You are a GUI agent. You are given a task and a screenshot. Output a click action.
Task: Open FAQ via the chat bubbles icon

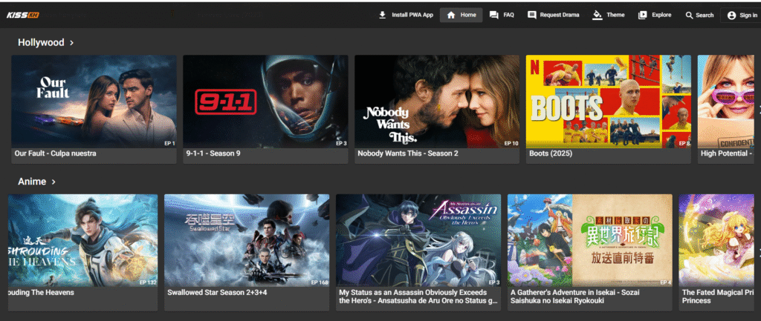coord(494,15)
